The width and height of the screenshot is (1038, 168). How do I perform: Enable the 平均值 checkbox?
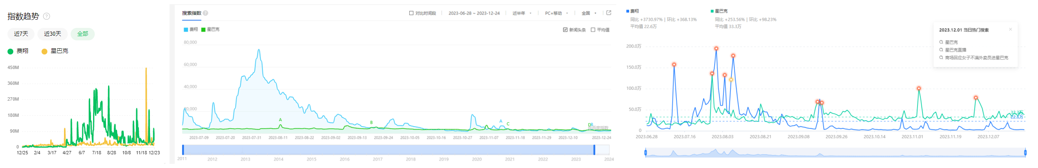593,30
